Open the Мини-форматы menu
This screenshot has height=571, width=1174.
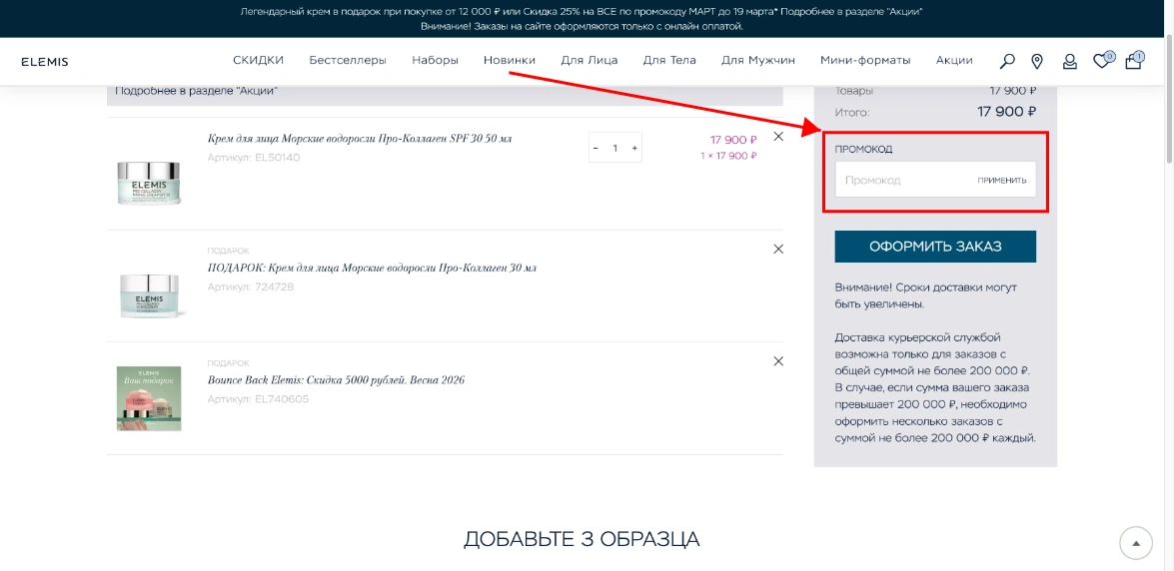(865, 61)
